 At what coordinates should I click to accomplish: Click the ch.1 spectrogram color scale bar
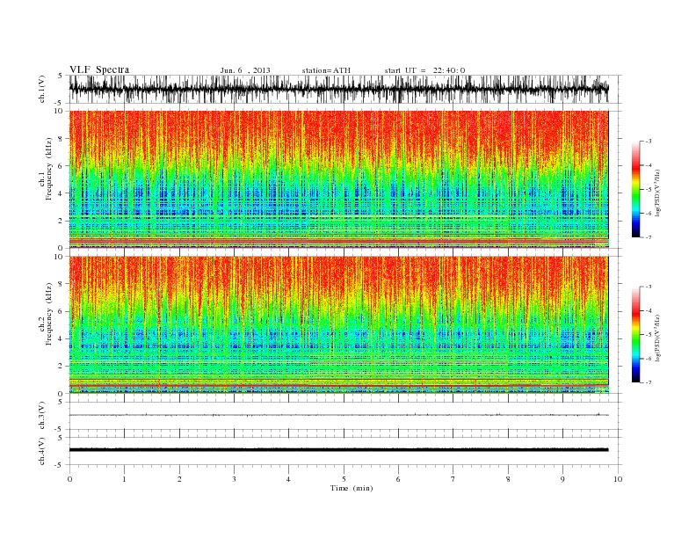(635, 189)
